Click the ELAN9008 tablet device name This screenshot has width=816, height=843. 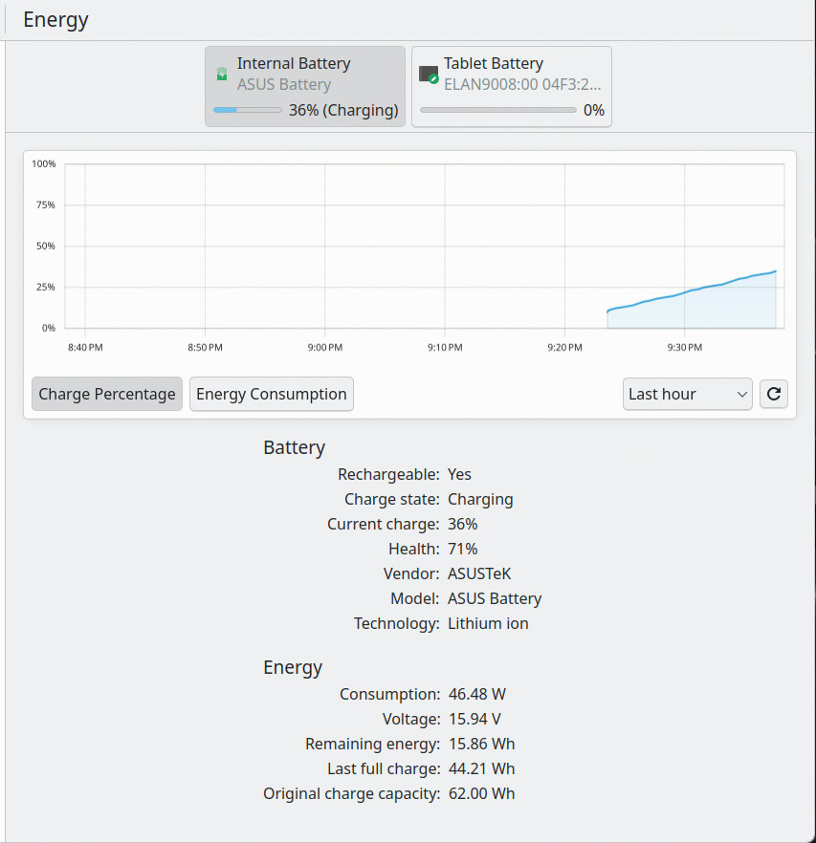pyautogui.click(x=522, y=84)
